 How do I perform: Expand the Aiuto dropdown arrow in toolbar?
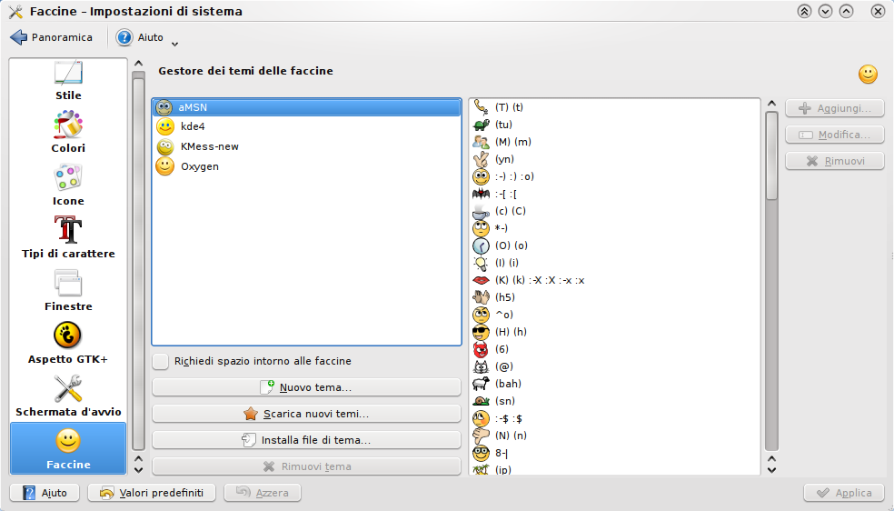(175, 44)
